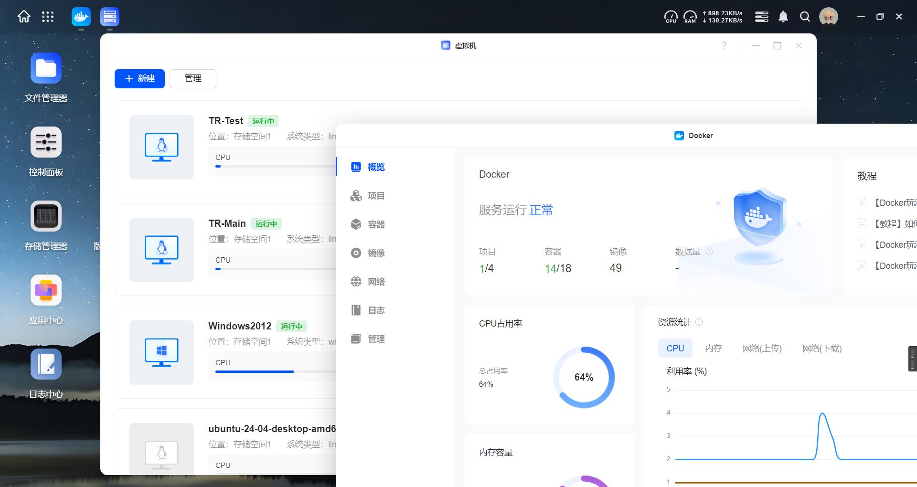917x487 pixels.
Task: Open the notifications bell
Action: point(783,17)
